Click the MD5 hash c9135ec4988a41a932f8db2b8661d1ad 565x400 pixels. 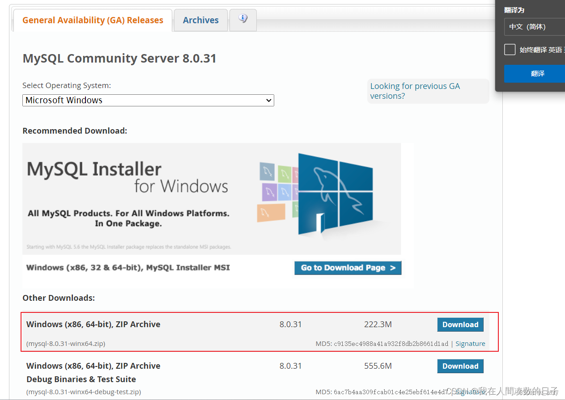[391, 344]
